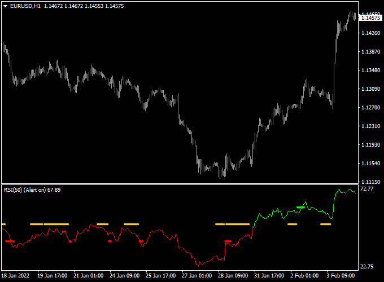The image size is (384, 282).
Task: Click the green RSI signal marker near 2 Feb
Action: tap(300, 207)
